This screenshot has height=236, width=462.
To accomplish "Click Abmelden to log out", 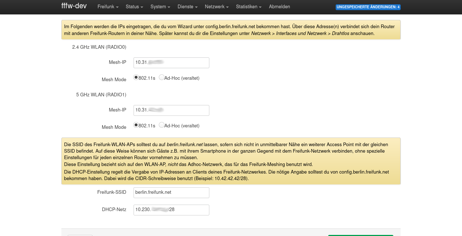I will [x=279, y=7].
